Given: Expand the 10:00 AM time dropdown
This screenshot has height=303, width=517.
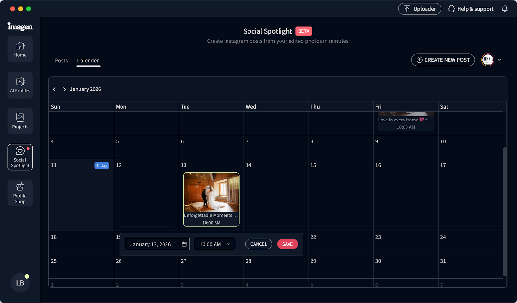Looking at the screenshot, I should tap(215, 244).
